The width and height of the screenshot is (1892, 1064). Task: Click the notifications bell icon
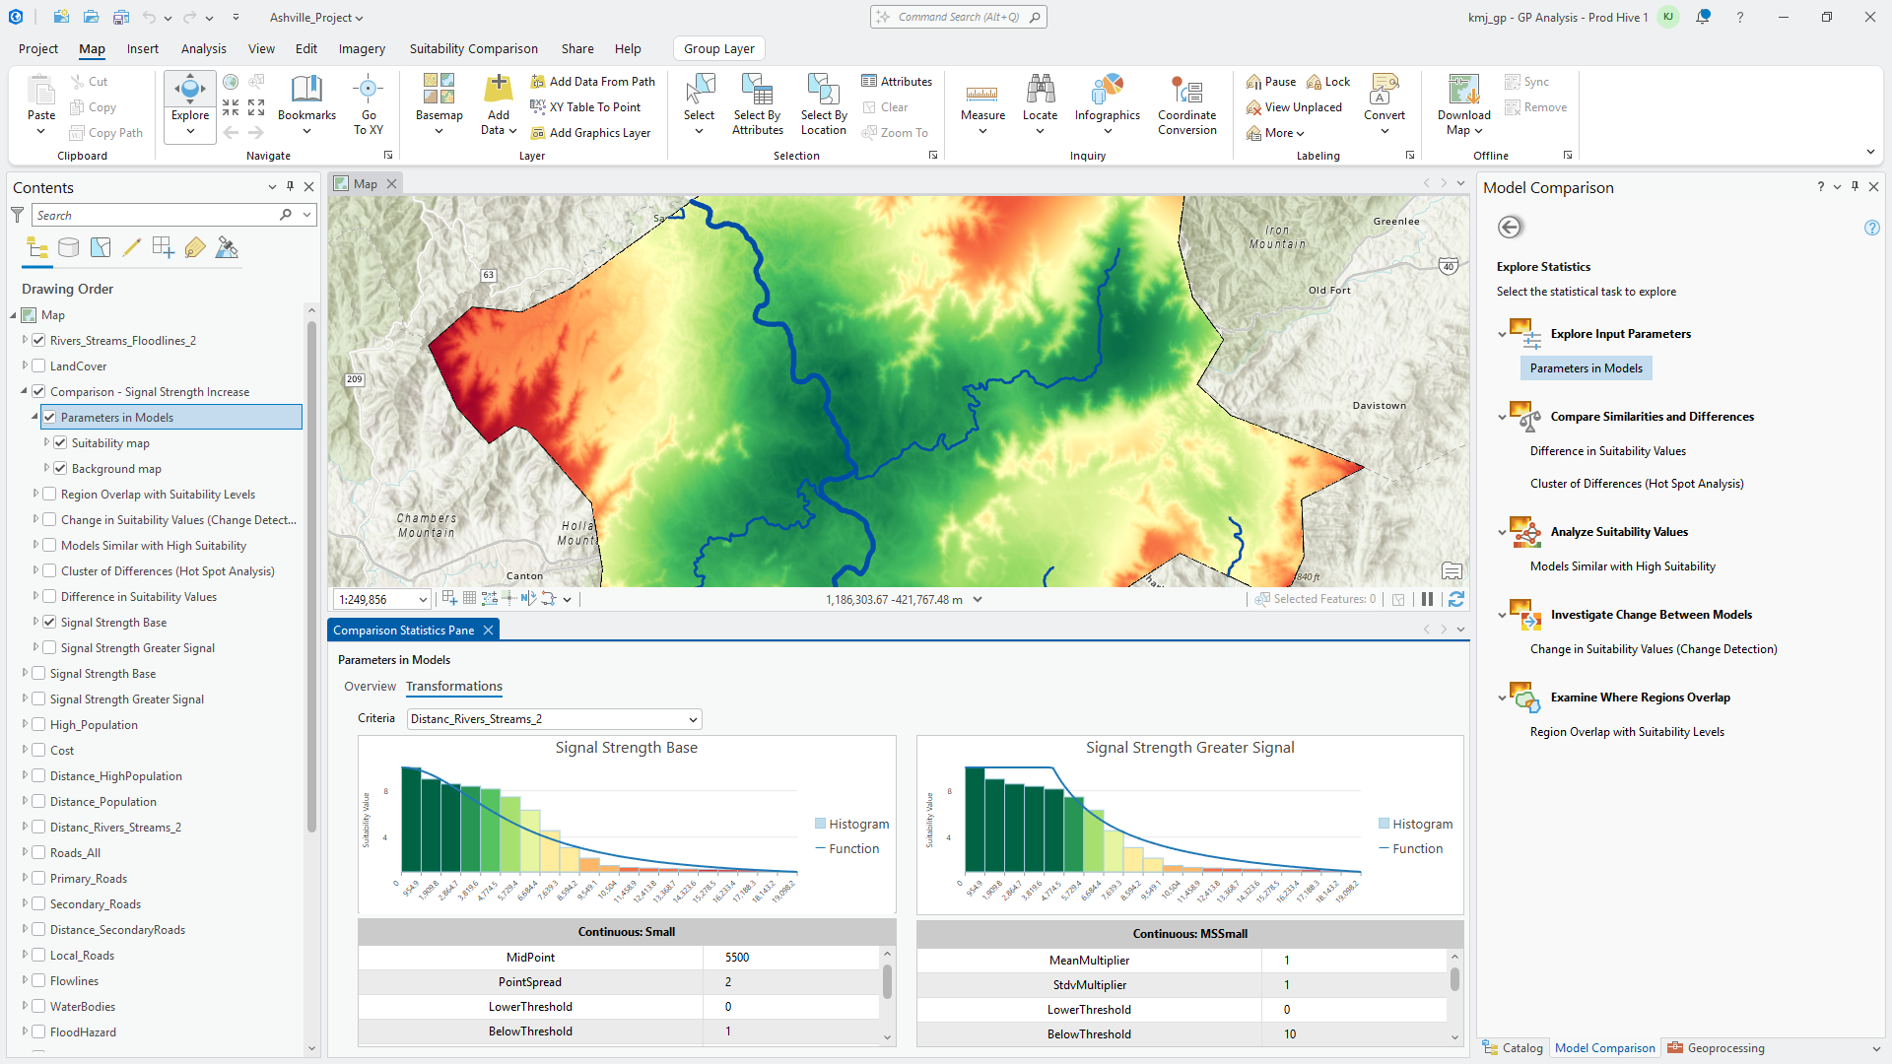(1703, 18)
